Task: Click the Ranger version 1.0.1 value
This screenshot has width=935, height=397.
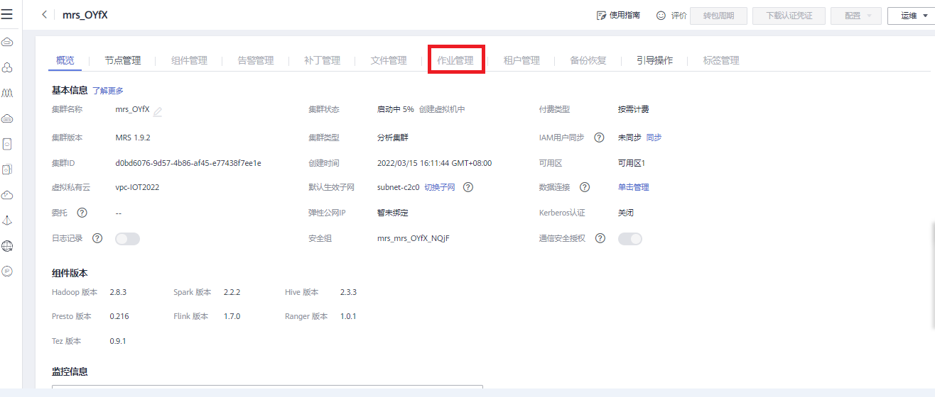Action: 348,316
